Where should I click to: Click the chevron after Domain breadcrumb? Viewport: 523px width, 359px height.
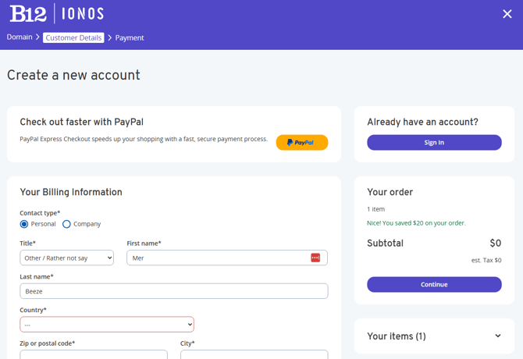(37, 37)
